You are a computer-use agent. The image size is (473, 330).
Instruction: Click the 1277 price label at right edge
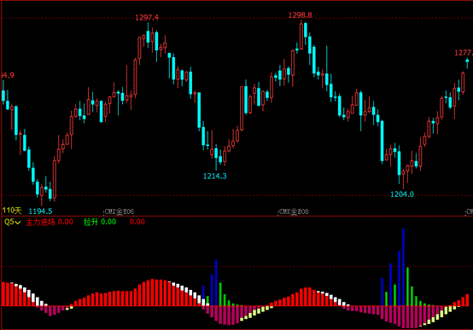[464, 53]
